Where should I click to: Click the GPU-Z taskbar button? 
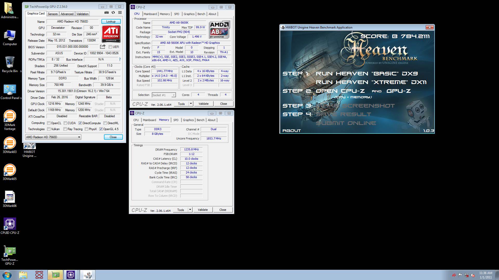click(55, 275)
